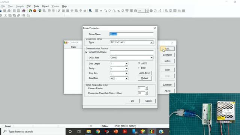Click the colored cube taskbar icon

(143, 132)
